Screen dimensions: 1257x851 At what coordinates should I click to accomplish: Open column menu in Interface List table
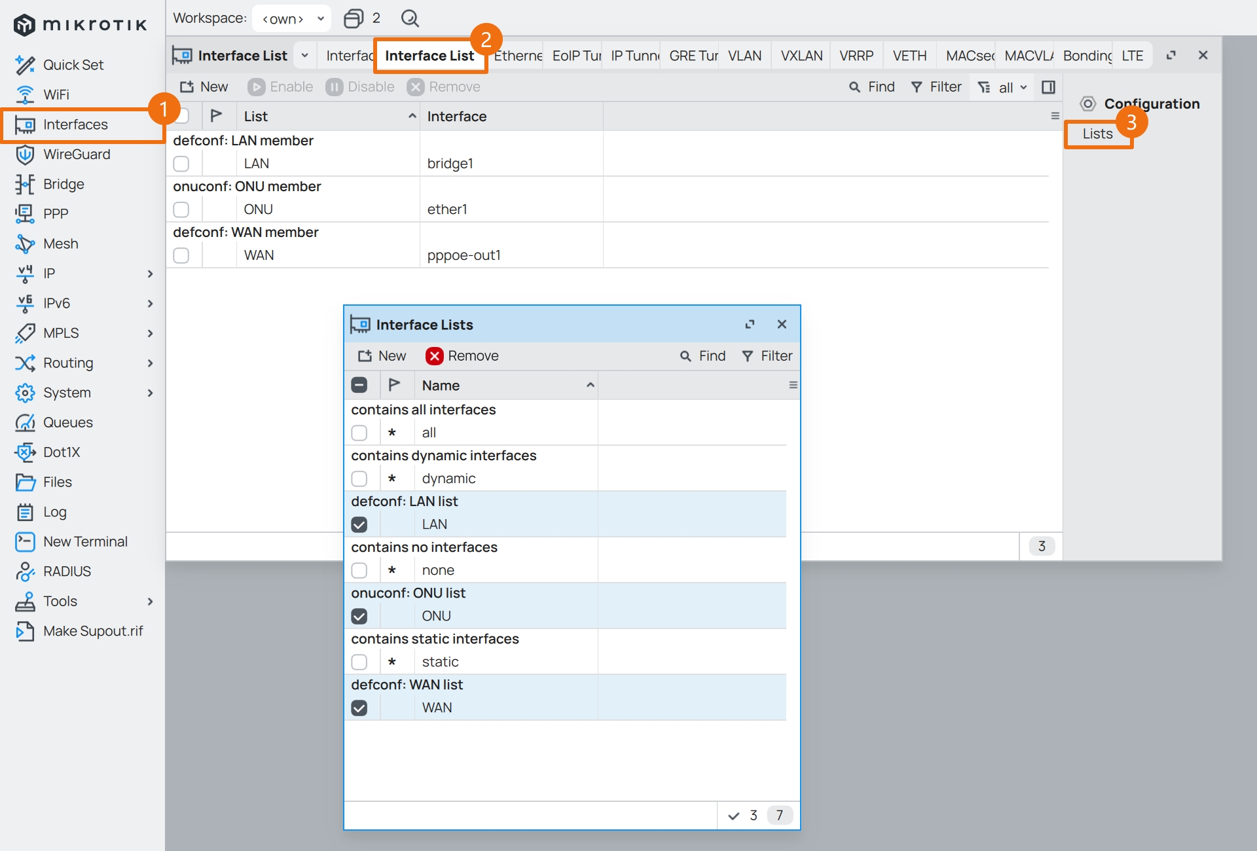[x=1055, y=116]
